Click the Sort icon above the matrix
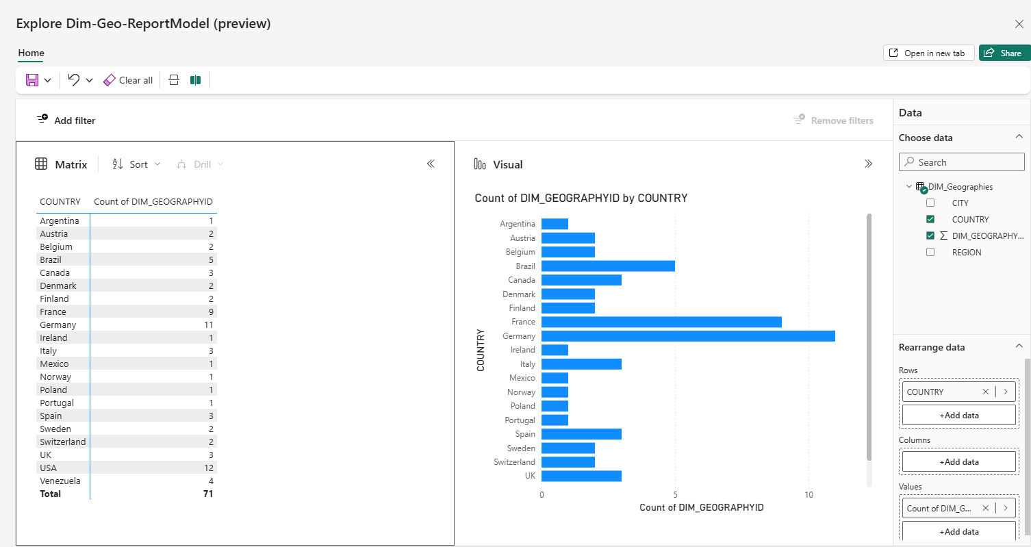This screenshot has width=1031, height=547. [118, 164]
